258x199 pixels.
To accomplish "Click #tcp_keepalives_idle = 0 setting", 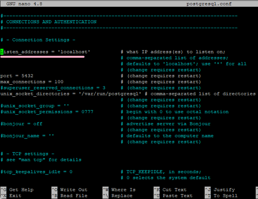I will [x=36, y=172].
